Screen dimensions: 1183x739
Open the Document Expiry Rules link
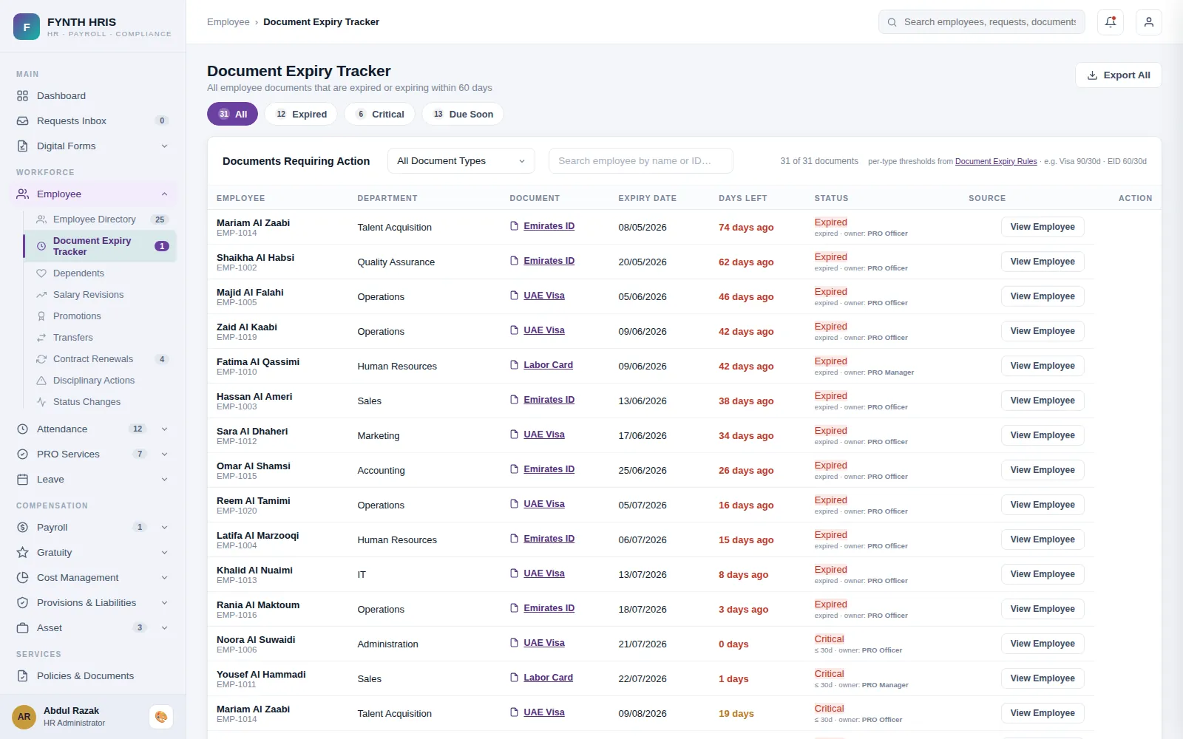point(996,161)
